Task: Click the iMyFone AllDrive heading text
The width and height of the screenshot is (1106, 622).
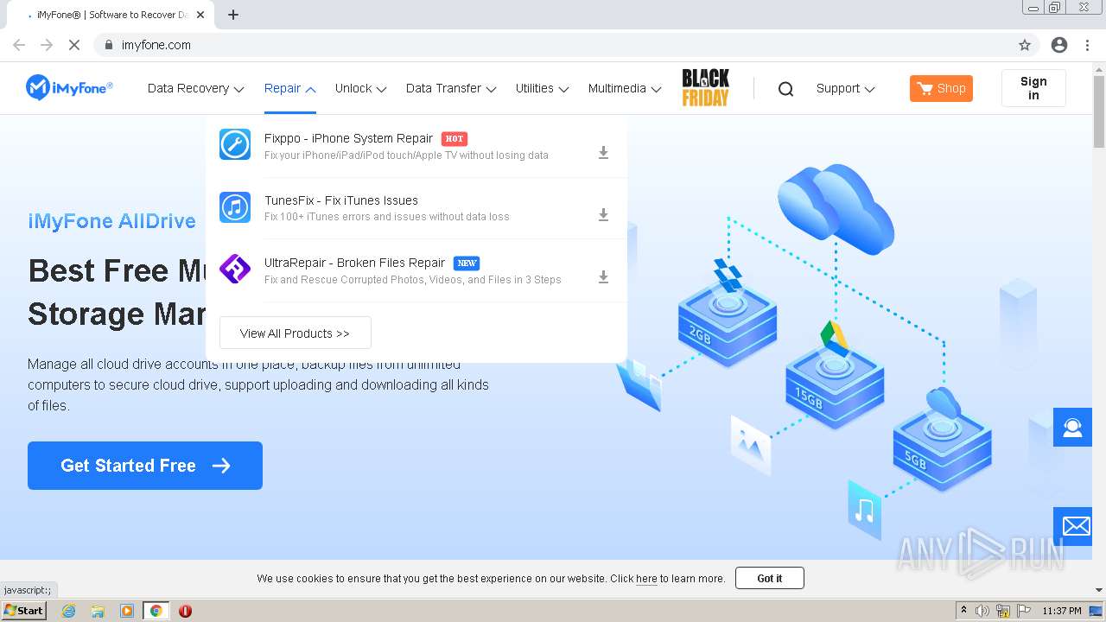Action: 111,221
